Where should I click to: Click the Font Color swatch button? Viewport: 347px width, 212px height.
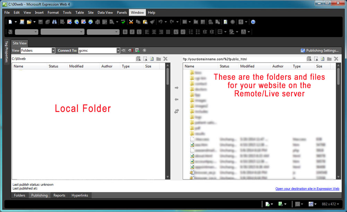point(243,32)
